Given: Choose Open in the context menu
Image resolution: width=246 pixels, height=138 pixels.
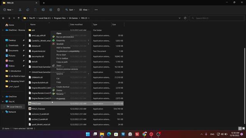Looking at the screenshot, I should point(71,33).
